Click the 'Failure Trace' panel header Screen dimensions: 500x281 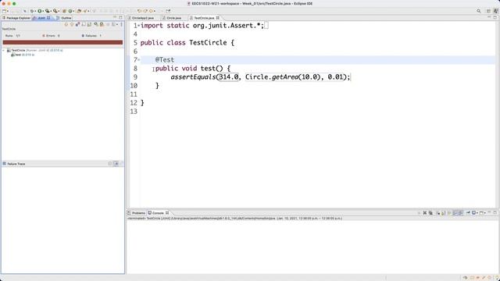point(16,164)
